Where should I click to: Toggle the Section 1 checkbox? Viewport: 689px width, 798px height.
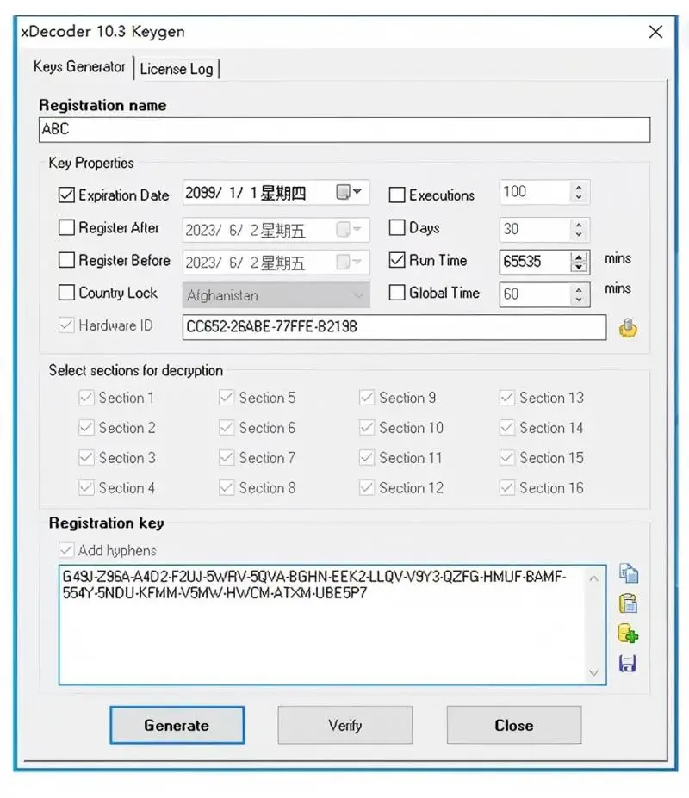pos(87,398)
